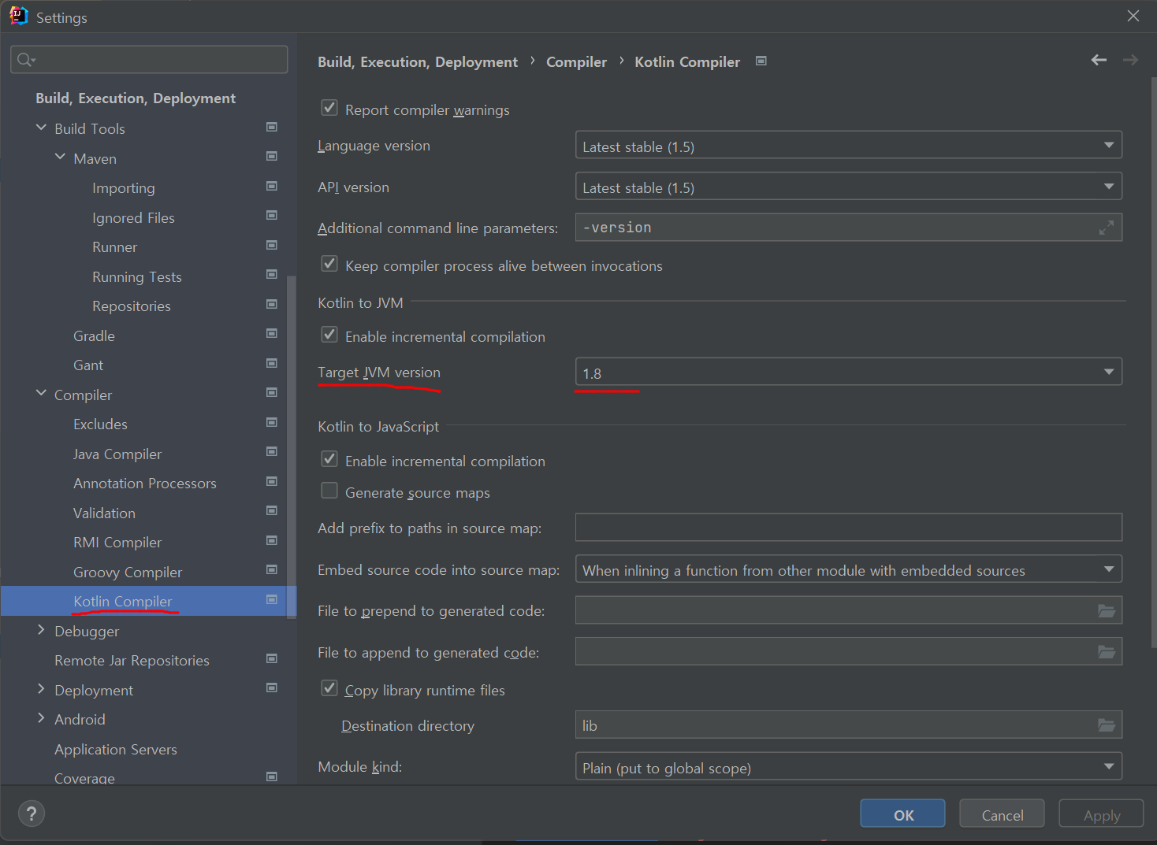The width and height of the screenshot is (1157, 845).
Task: Expand the Debugger tree node
Action: pyautogui.click(x=41, y=630)
